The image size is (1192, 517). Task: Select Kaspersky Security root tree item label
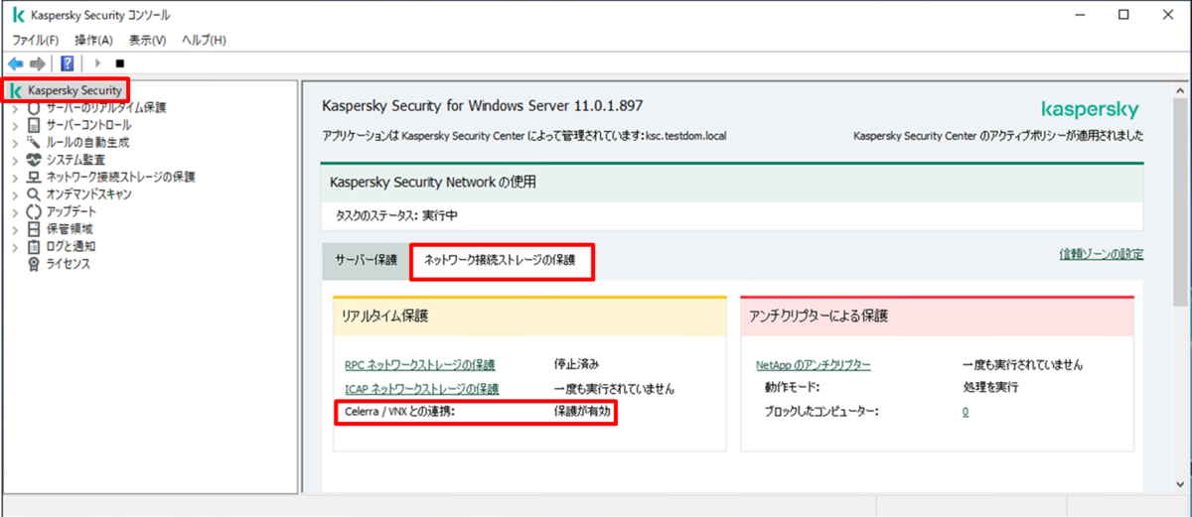point(74,90)
